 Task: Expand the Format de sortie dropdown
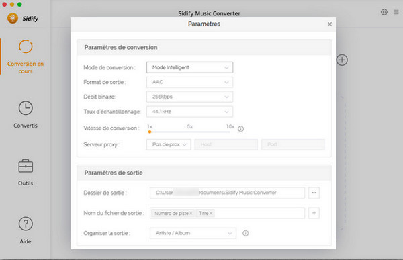(189, 82)
